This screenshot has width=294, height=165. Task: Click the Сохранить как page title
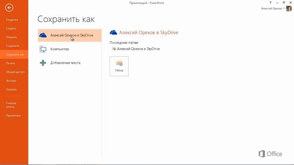tap(66, 19)
